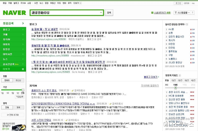Open the 홈페이지 소스 분석 좀요 result
The image size is (198, 131).
click(x=44, y=90)
